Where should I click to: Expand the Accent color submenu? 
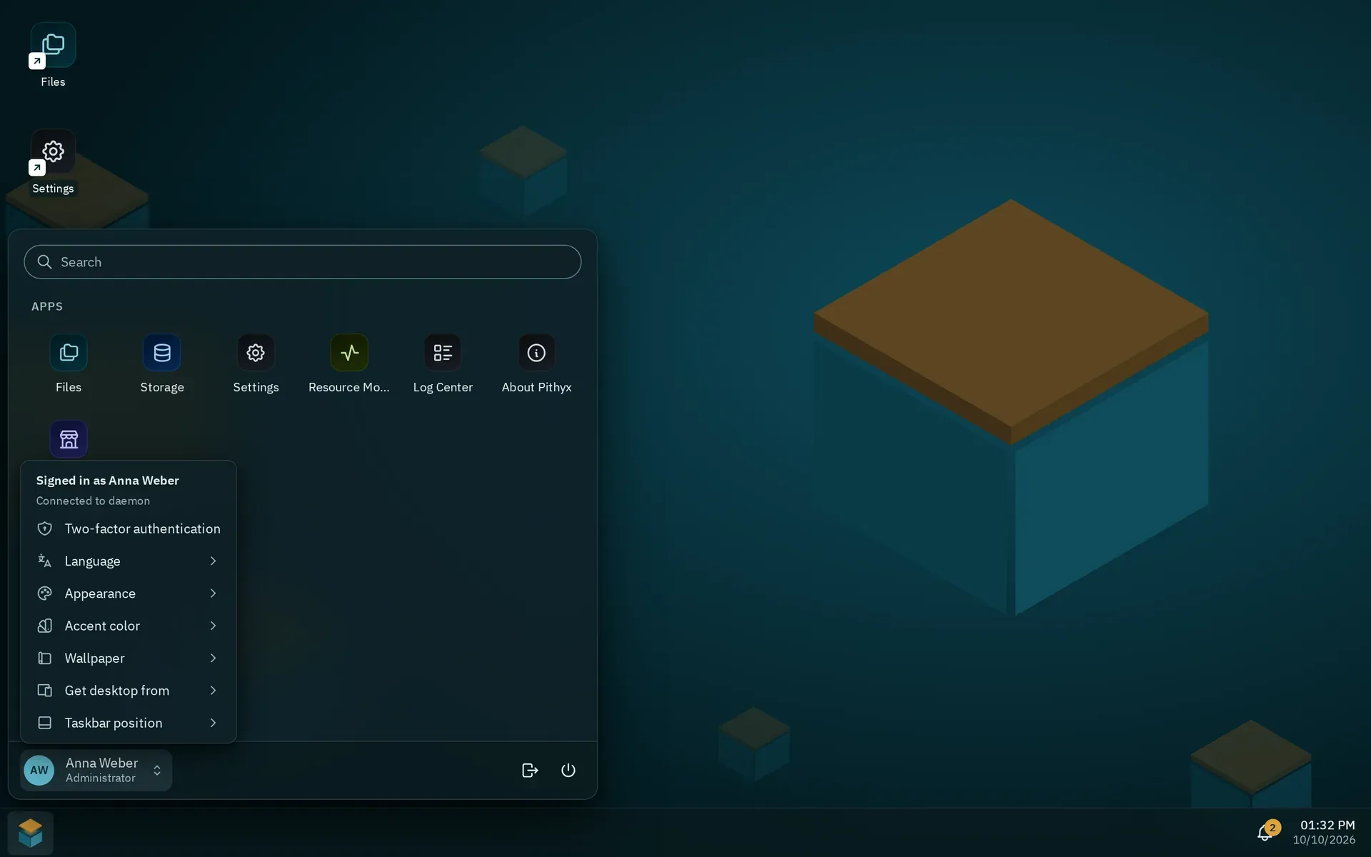coord(129,626)
